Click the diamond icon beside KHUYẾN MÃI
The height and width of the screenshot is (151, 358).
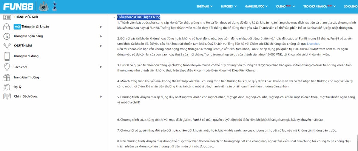[7, 46]
